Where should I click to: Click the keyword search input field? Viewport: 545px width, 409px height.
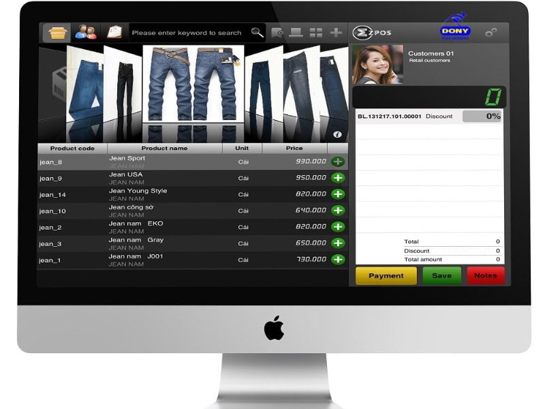point(187,33)
